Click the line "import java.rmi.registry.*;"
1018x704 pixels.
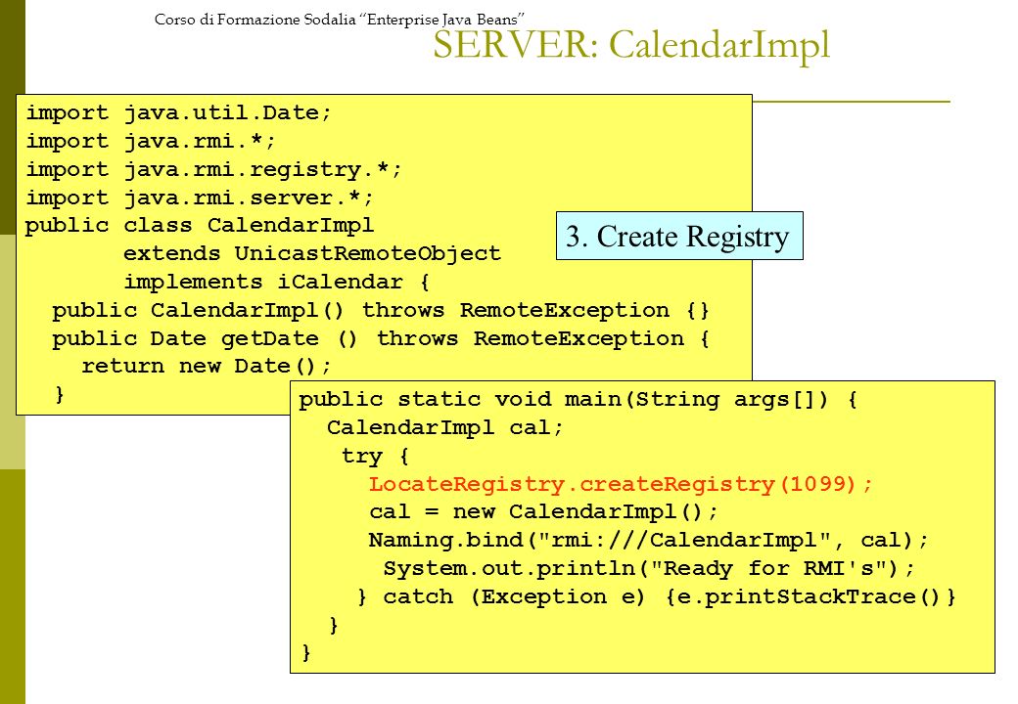tap(213, 170)
